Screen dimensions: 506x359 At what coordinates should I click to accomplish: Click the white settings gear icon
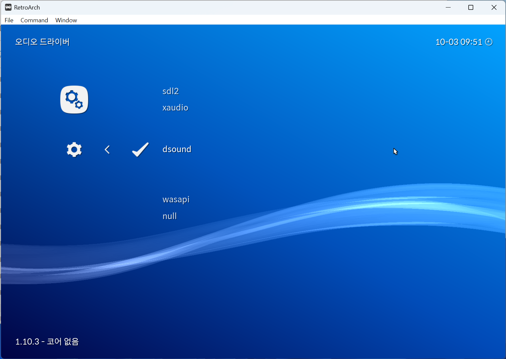[x=74, y=150]
